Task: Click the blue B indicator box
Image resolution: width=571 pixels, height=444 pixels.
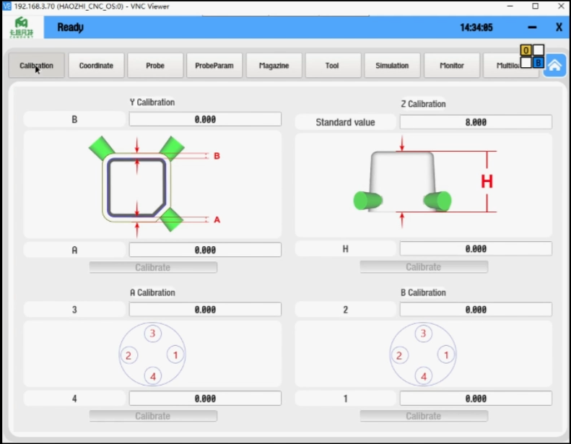Action: point(539,63)
